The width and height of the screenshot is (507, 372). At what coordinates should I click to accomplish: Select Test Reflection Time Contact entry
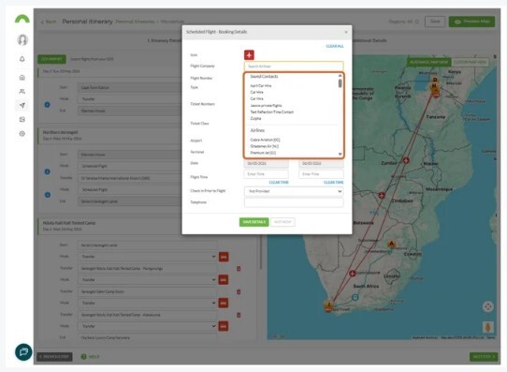(x=271, y=112)
